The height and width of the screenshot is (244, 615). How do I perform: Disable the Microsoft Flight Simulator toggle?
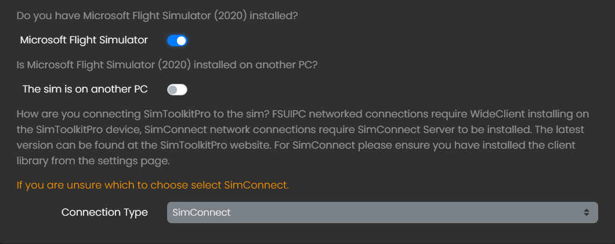click(177, 40)
